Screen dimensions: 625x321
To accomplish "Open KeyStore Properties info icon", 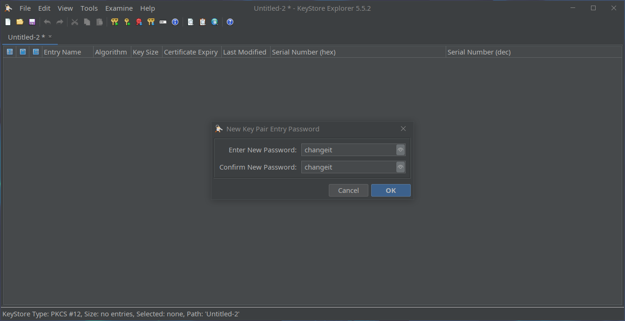I will tap(175, 22).
